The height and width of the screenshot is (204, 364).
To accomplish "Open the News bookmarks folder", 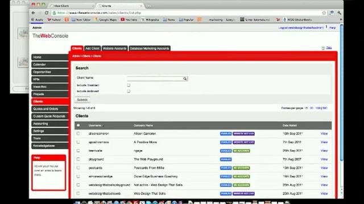I will (x=169, y=20).
